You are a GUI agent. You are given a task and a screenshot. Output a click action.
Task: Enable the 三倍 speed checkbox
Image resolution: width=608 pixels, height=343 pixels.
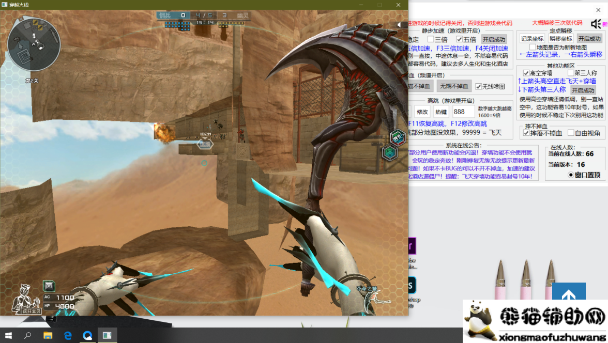(x=430, y=39)
